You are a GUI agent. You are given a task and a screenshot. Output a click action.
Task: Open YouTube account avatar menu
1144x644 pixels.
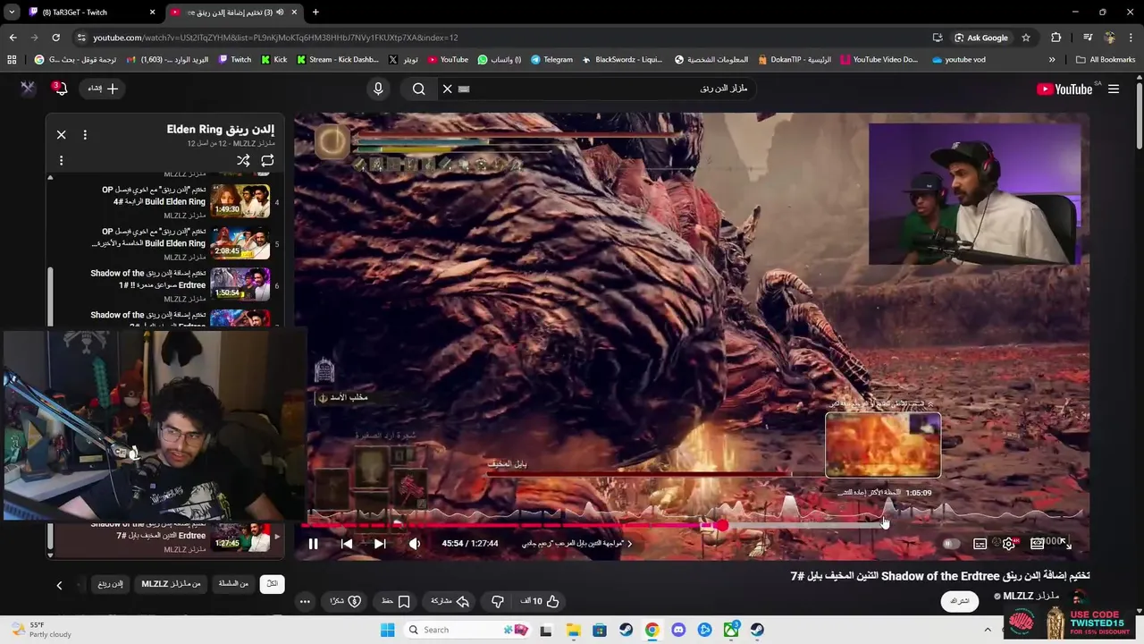click(28, 89)
